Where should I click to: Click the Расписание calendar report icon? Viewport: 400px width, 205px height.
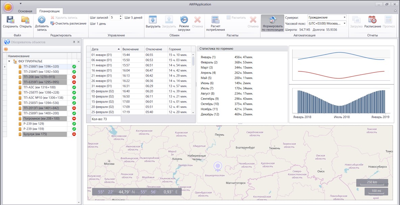tap(372, 20)
